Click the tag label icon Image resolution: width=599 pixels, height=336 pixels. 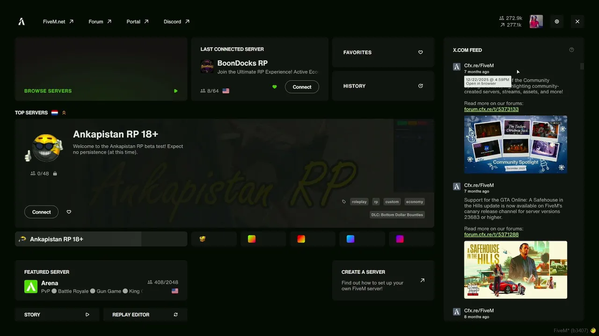[344, 202]
